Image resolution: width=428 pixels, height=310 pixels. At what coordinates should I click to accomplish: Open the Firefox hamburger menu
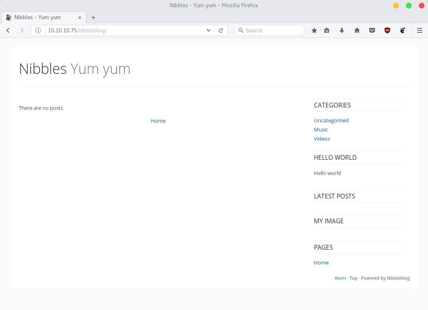(x=420, y=30)
